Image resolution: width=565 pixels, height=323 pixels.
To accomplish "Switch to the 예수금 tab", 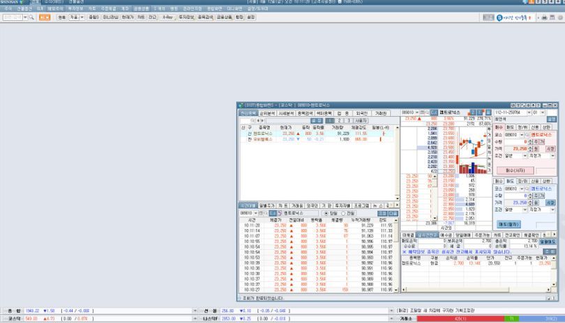I will [x=446, y=235].
